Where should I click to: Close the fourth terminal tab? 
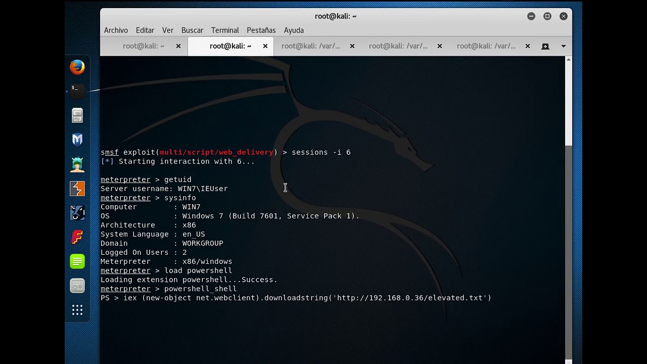[439, 46]
